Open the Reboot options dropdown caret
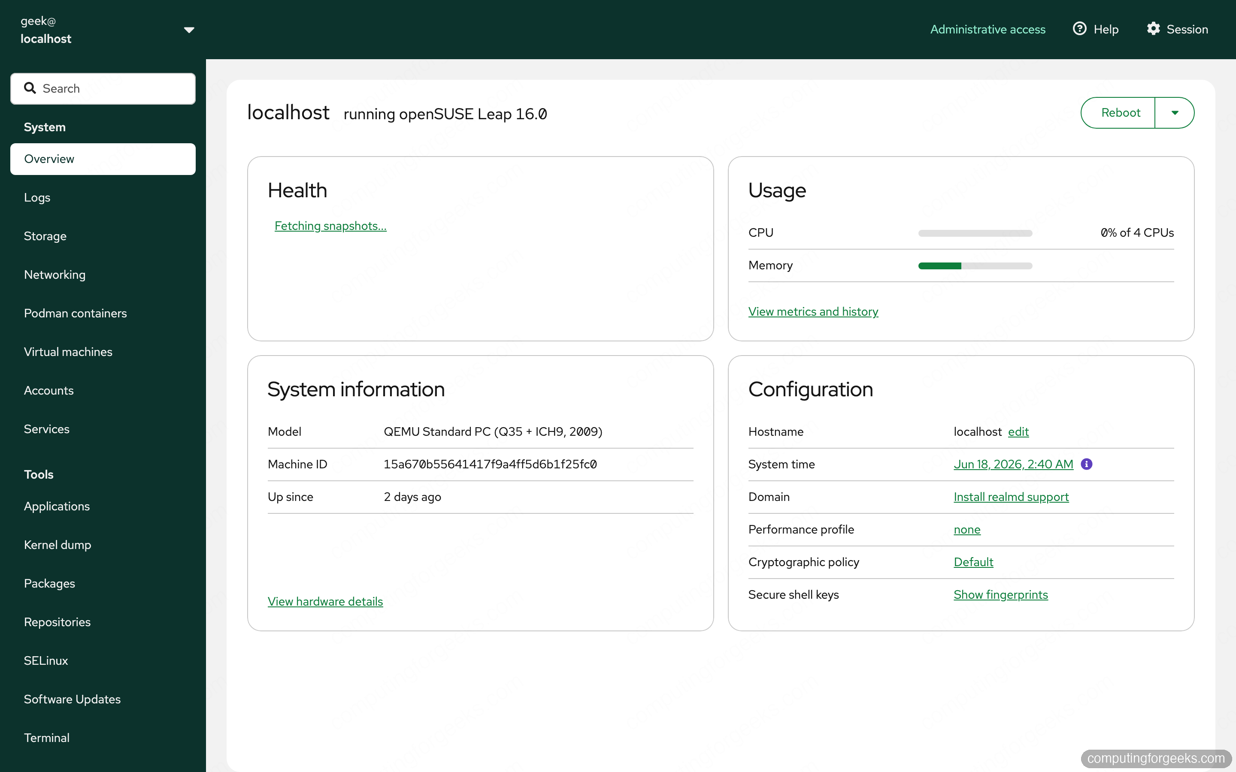 click(x=1175, y=113)
